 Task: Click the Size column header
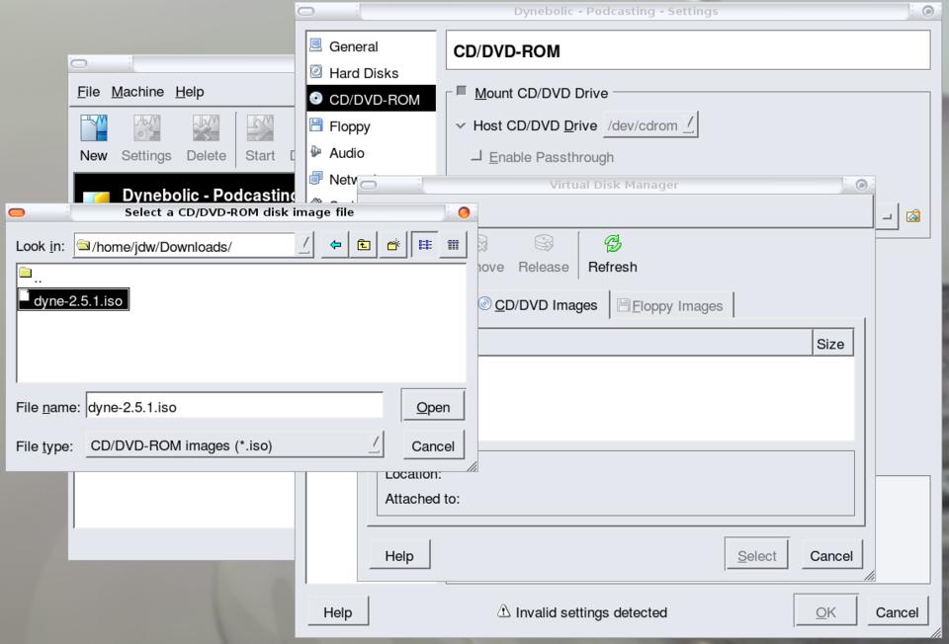coord(831,344)
